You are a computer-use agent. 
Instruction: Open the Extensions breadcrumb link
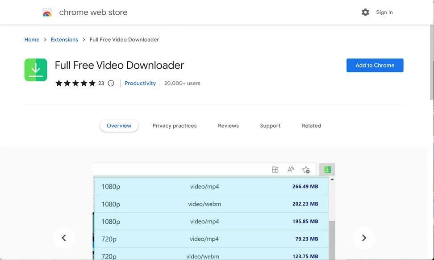pos(64,40)
